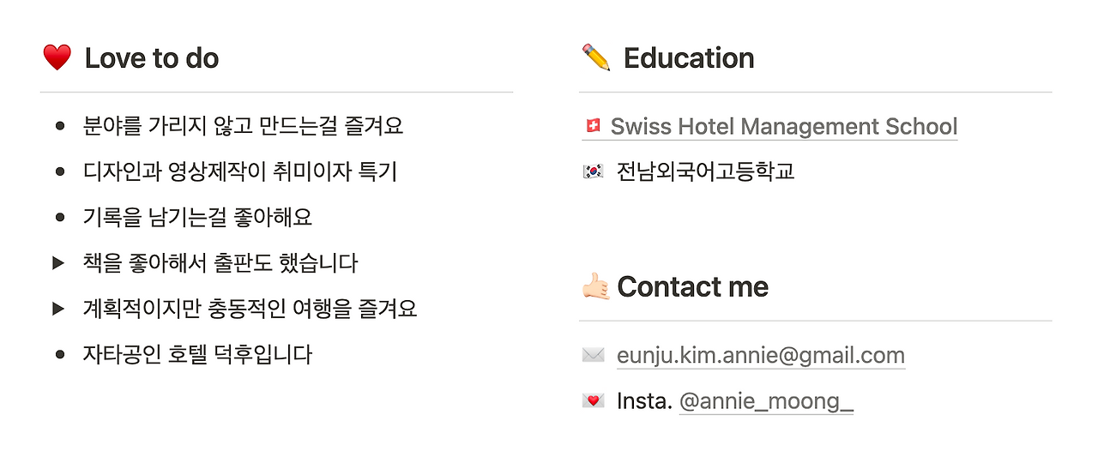Screen dimensions: 1098x463
Task: Click the bullet item 분야를 가리지 않고 만드는걸 즐겨요
Action: [244, 126]
